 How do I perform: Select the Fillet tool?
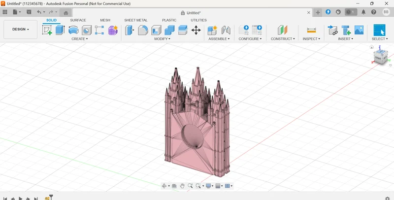pos(143,30)
